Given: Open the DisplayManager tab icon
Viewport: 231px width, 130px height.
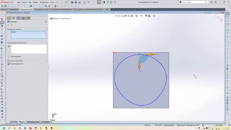Looking at the screenshot, I should coord(28,18).
